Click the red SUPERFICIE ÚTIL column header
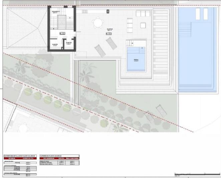Screen dimensions: 221x178 (x=29, y=158)
